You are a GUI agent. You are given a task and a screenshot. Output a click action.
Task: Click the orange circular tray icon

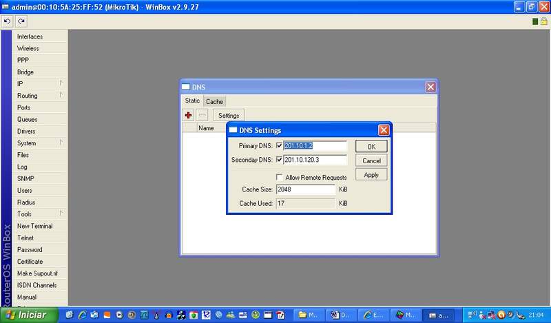pos(501,315)
